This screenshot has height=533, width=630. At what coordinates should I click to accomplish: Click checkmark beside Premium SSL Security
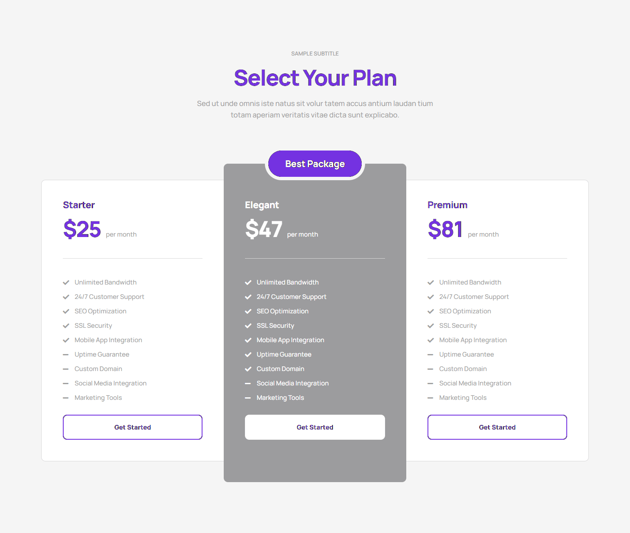[x=430, y=326]
